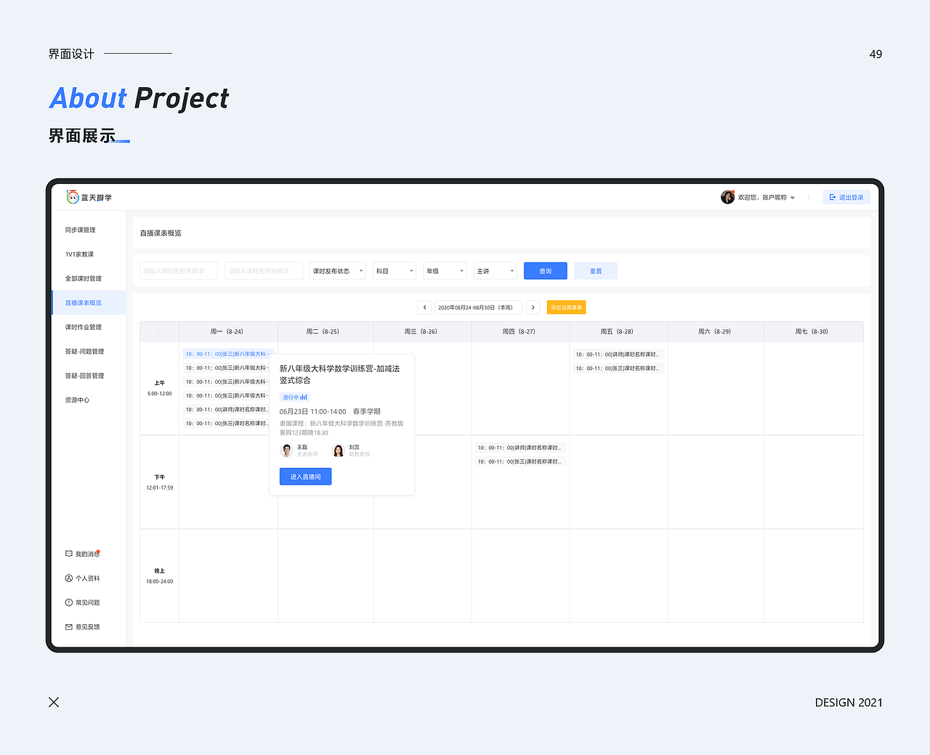
Task: Focus the 课程名称关键字 input field
Action: 264,271
